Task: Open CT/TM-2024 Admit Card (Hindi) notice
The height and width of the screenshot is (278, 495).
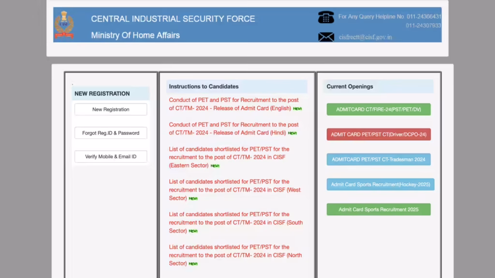Action: (233, 128)
